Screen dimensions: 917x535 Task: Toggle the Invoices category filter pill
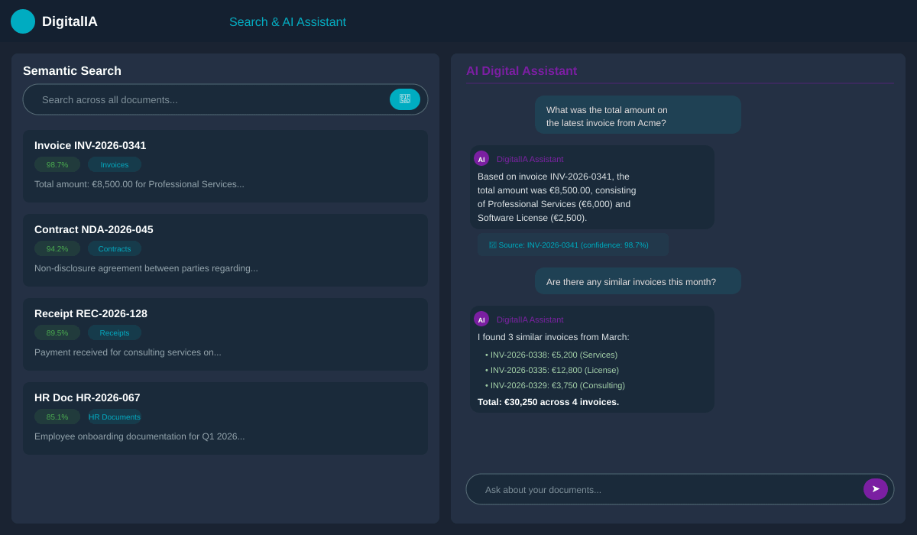114,164
